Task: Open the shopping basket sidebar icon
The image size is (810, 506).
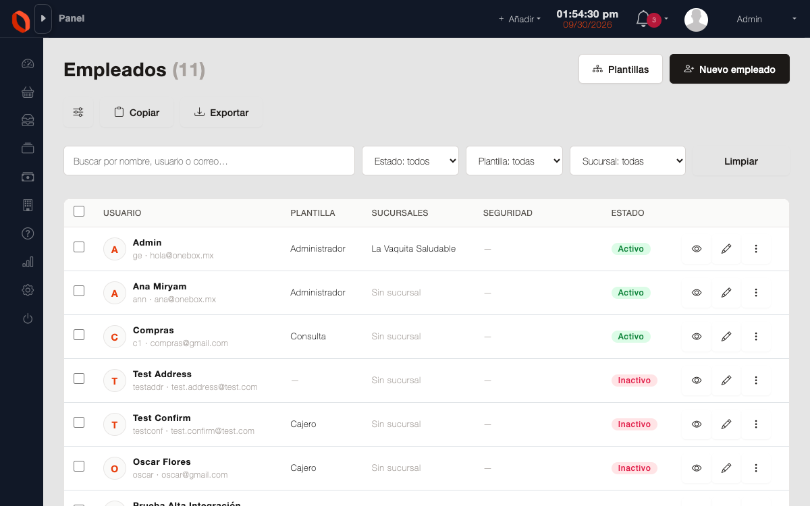Action: click(28, 92)
